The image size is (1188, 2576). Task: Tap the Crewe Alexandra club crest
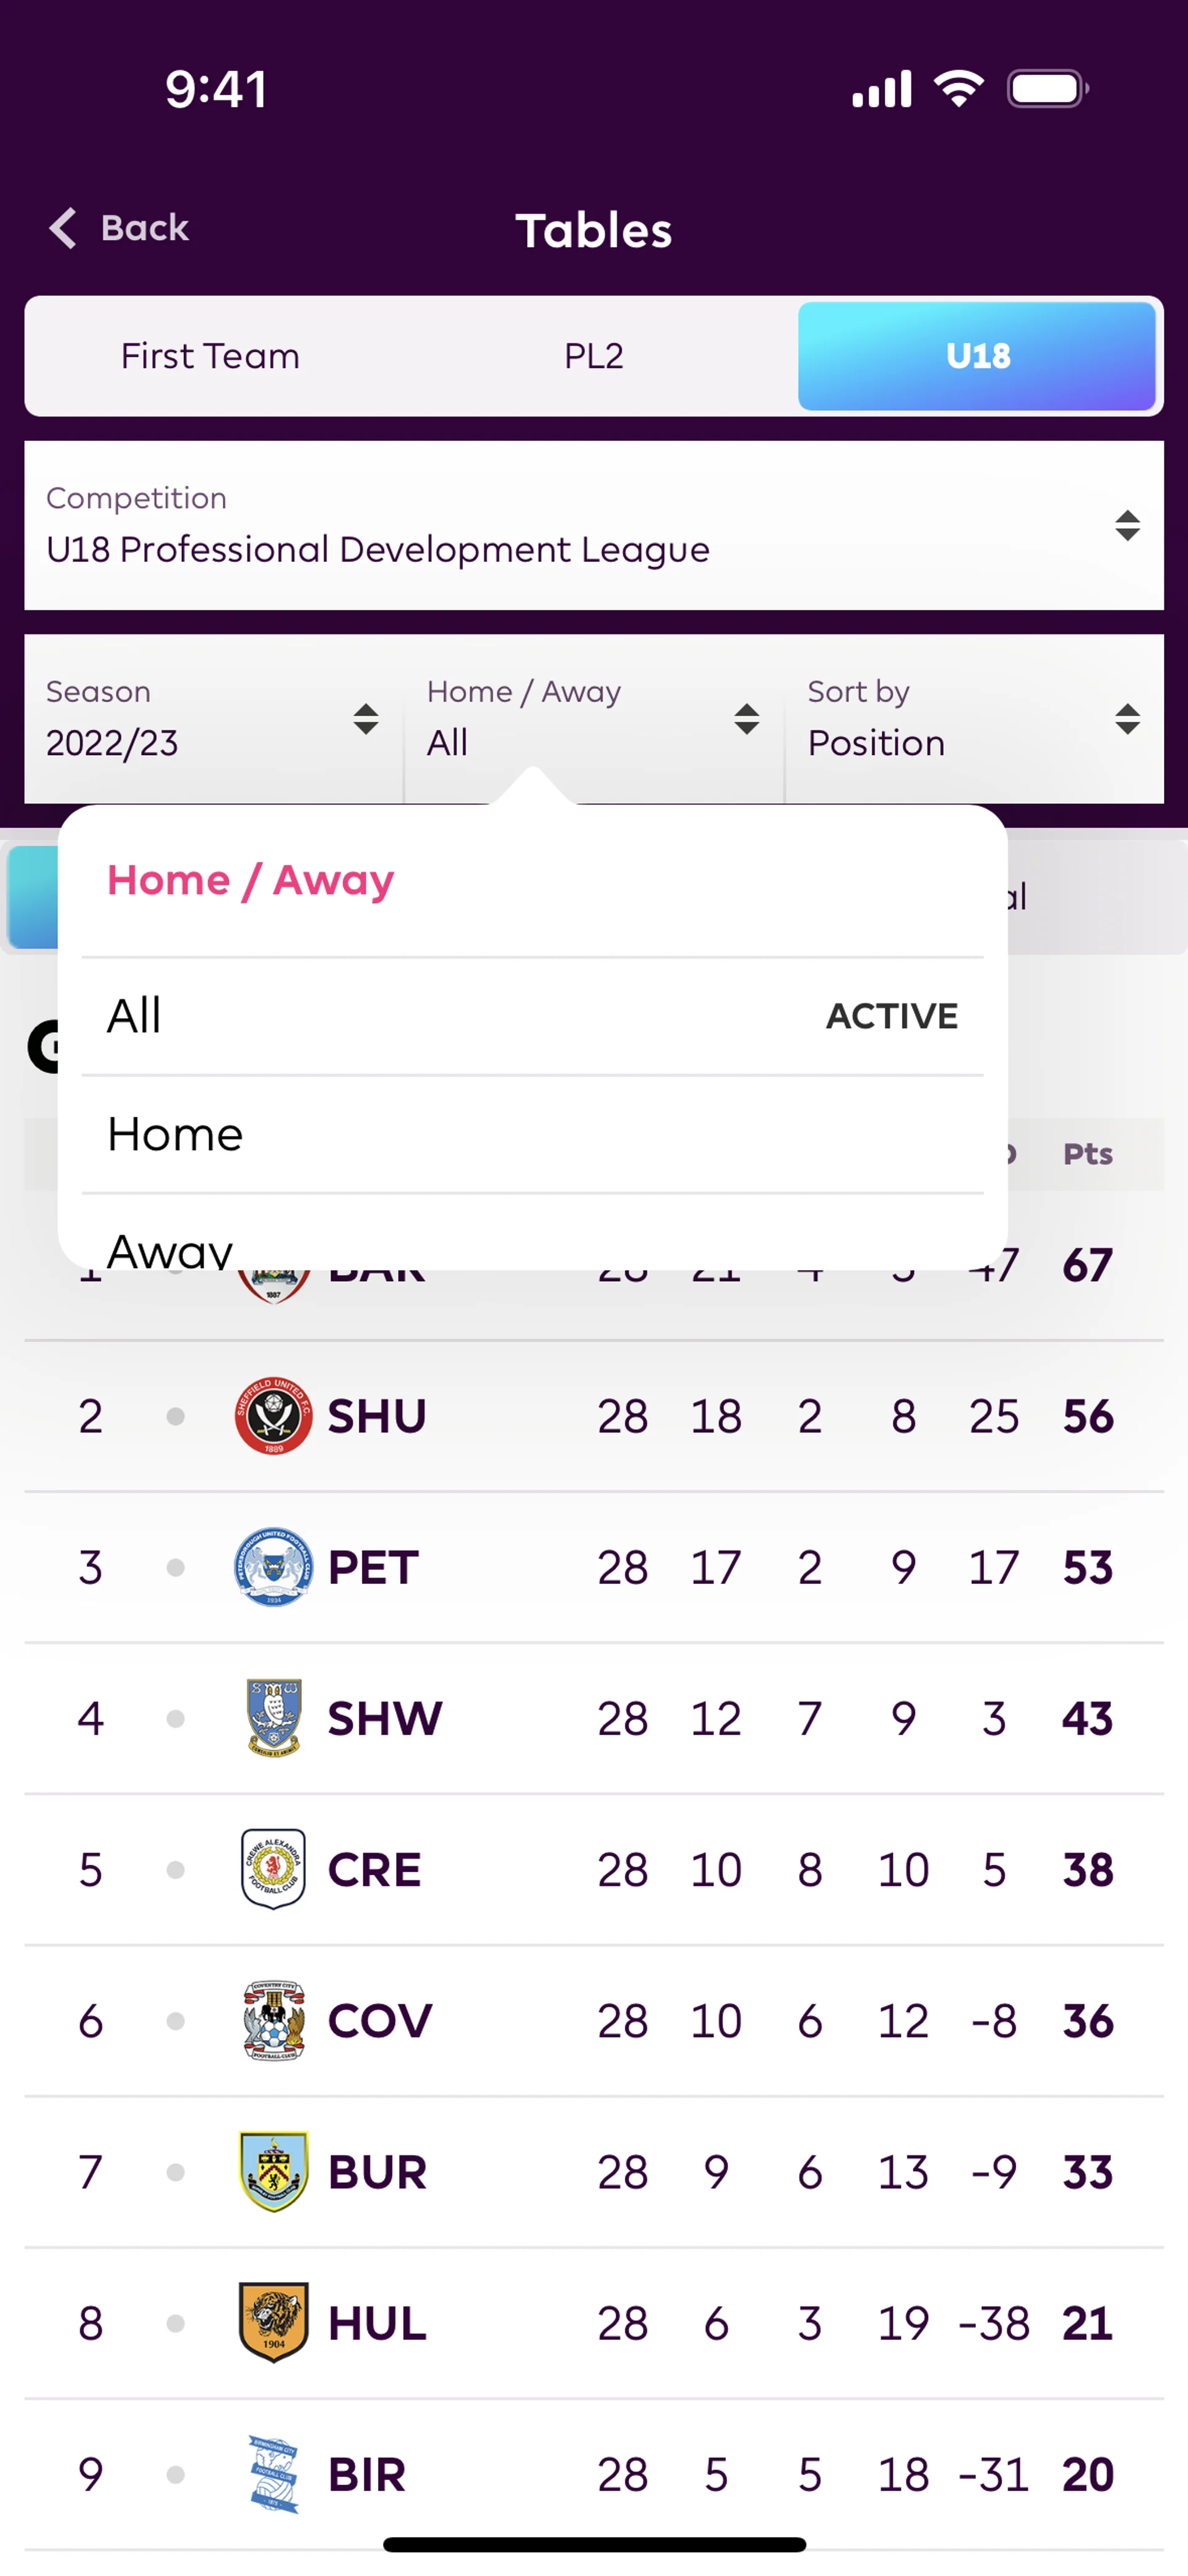[273, 1868]
